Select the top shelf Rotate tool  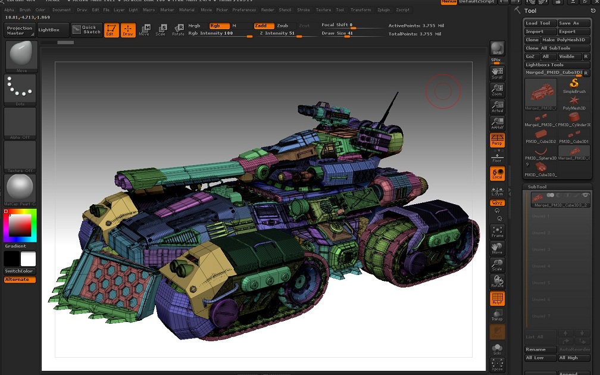point(178,30)
